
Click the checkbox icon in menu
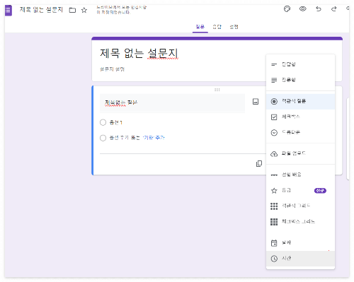click(x=274, y=117)
